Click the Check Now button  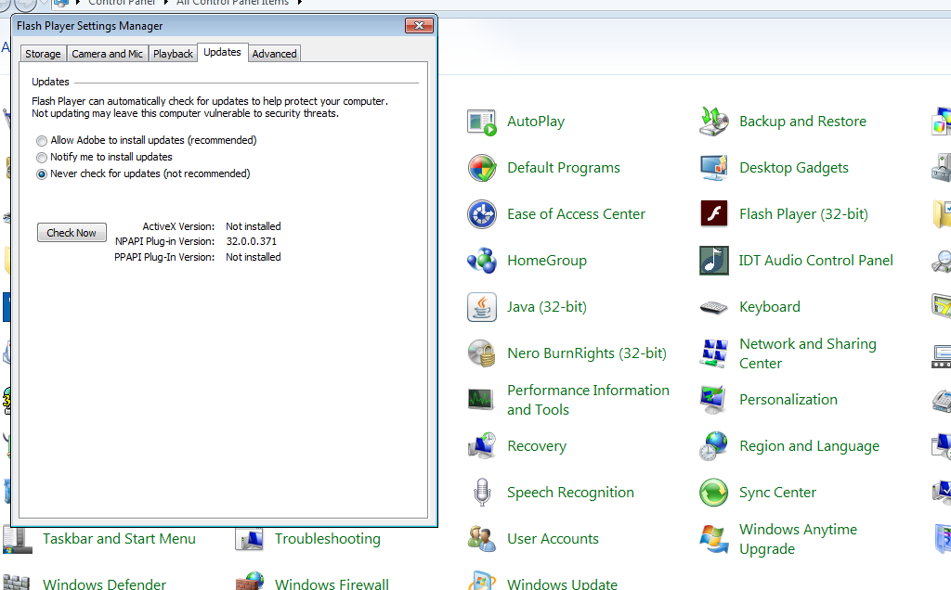[72, 233]
